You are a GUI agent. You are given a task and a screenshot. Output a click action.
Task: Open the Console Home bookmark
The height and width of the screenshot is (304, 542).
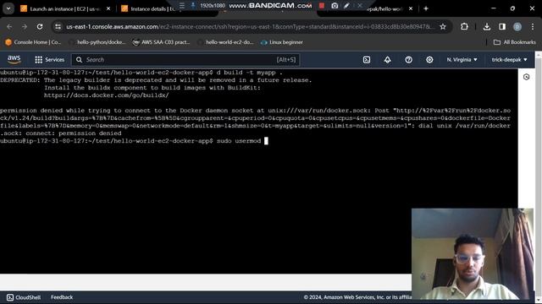(x=33, y=42)
